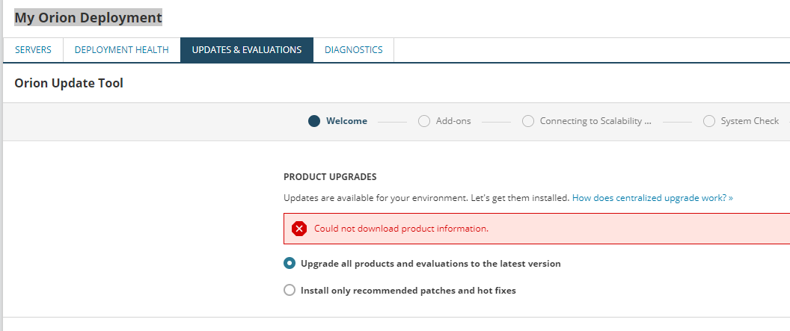The image size is (790, 331).
Task: Open the Servers tab
Action: (33, 50)
